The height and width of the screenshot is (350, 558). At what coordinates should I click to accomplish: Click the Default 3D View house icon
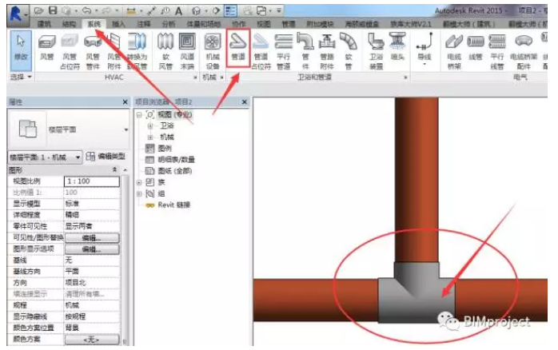pos(197,11)
